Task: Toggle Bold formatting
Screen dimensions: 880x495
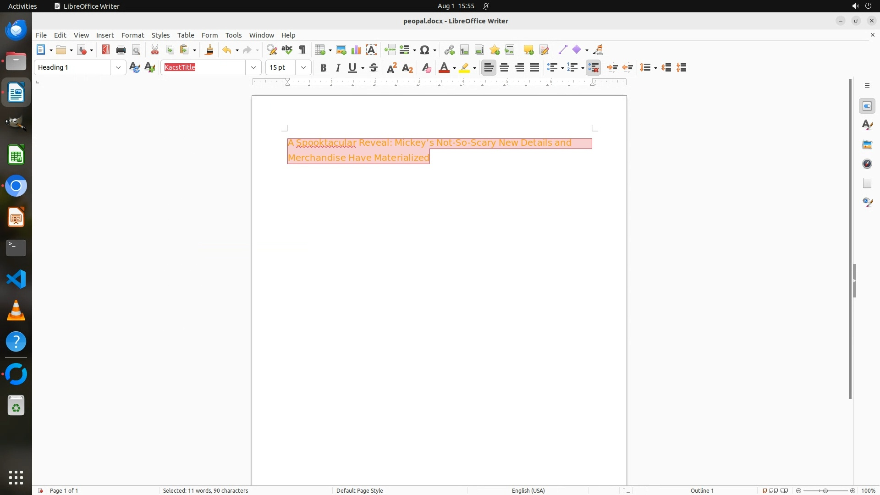Action: click(x=323, y=68)
